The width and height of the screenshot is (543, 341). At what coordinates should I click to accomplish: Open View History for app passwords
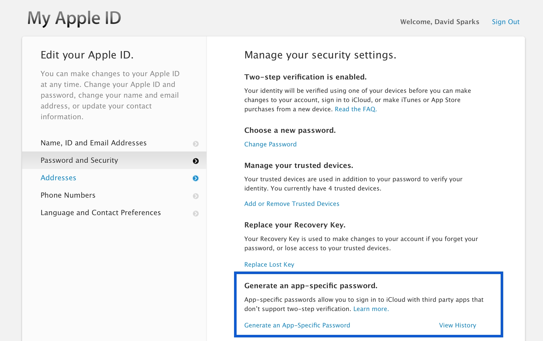click(x=458, y=325)
